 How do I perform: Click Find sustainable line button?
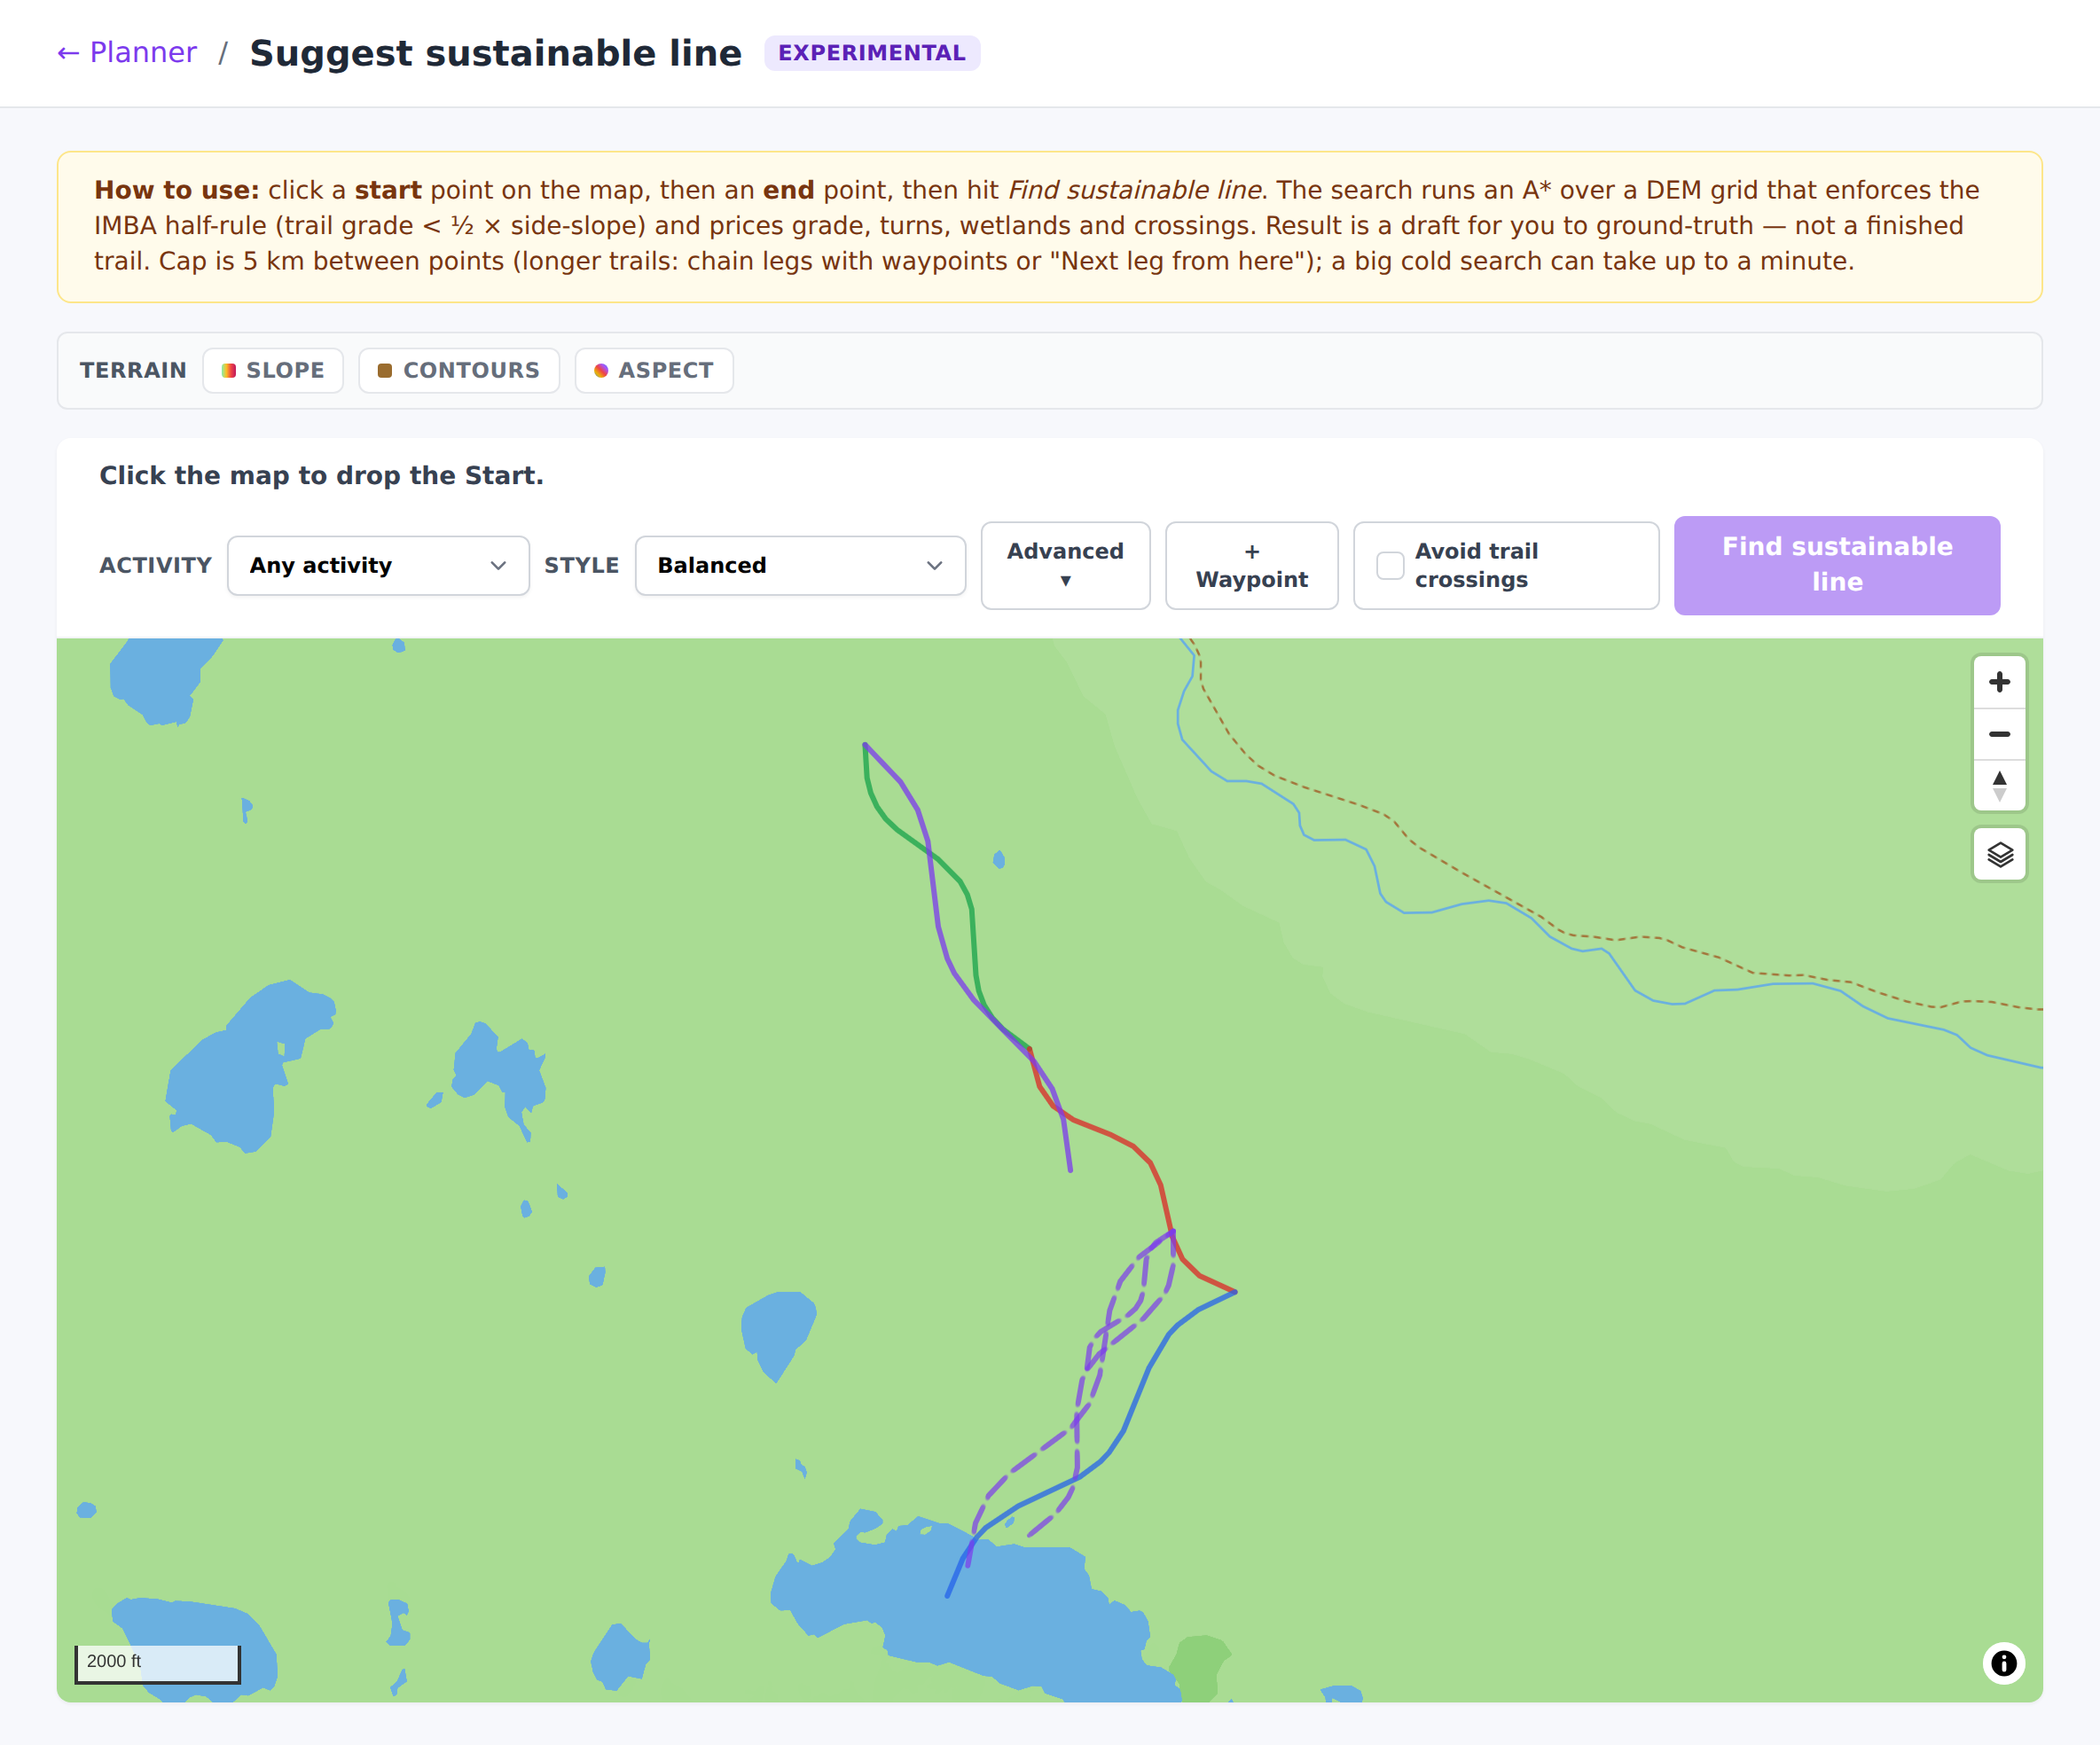coord(1837,565)
